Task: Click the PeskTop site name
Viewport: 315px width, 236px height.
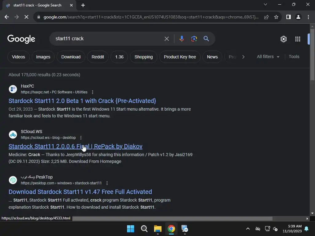Action: pyautogui.click(x=37, y=177)
